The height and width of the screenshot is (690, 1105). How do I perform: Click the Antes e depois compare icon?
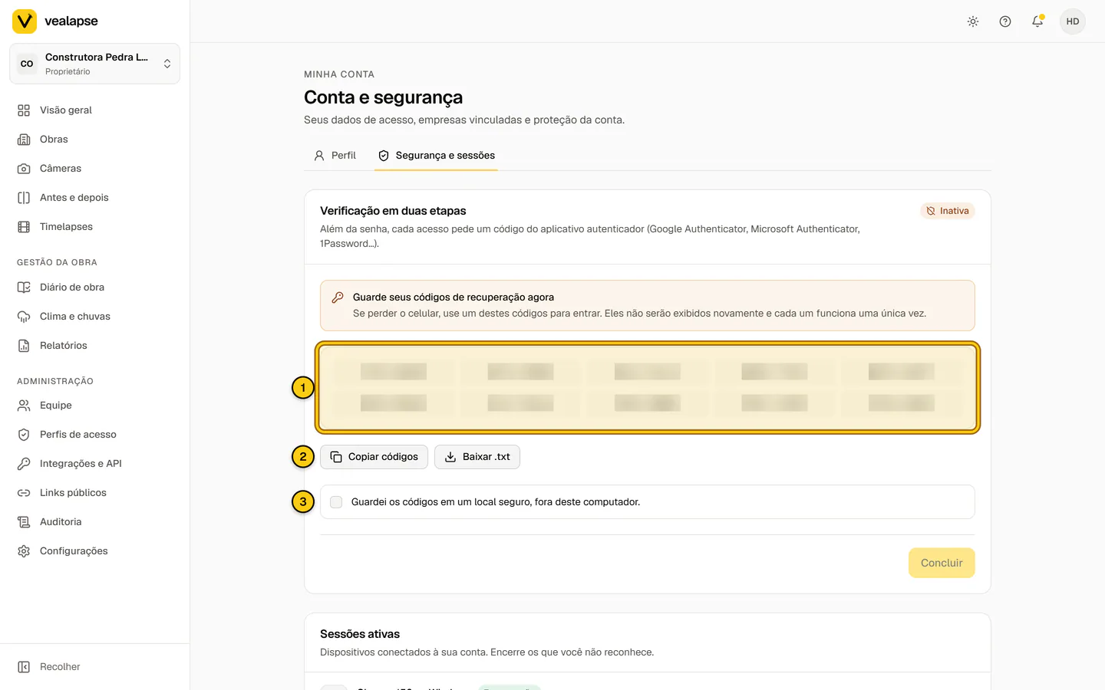coord(24,198)
